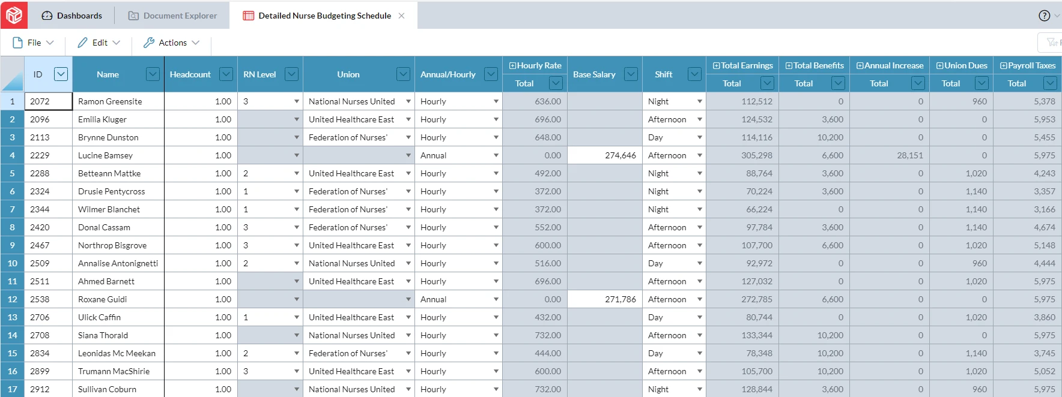Image resolution: width=1062 pixels, height=397 pixels.
Task: Expand the Hourly Rate column group
Action: pos(512,66)
